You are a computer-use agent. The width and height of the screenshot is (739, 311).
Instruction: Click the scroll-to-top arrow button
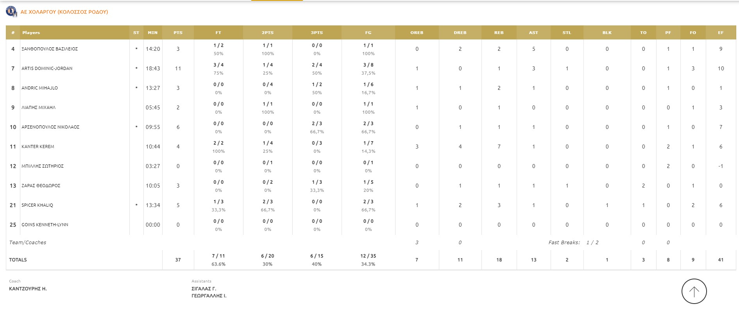(x=694, y=291)
